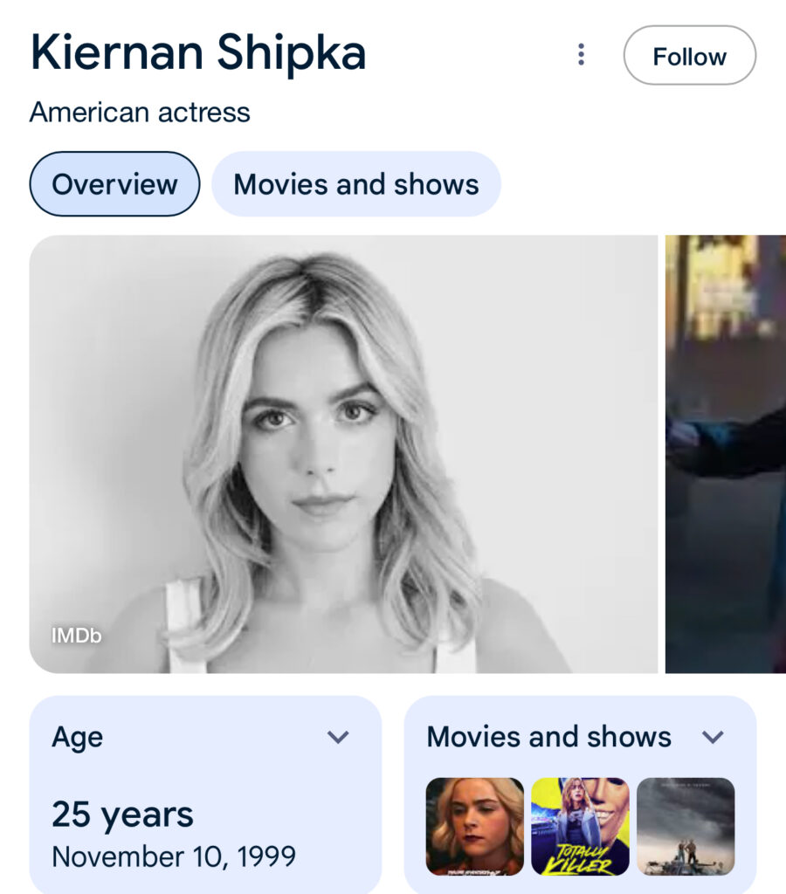Open the Totally Killer poster thumbnail

580,826
